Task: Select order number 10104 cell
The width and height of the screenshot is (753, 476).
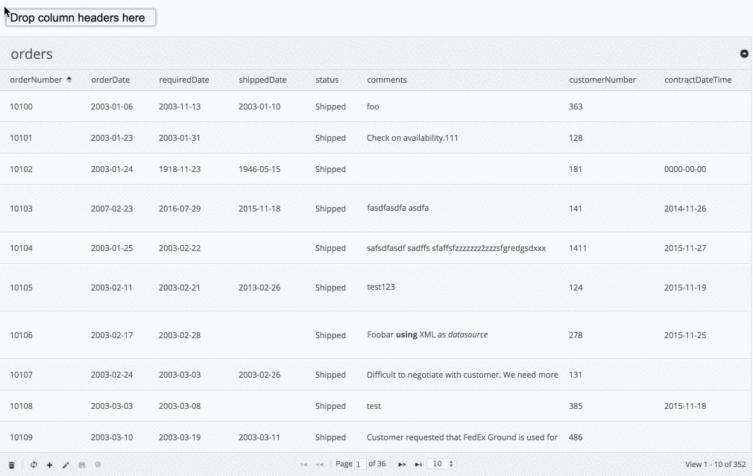Action: 21,248
